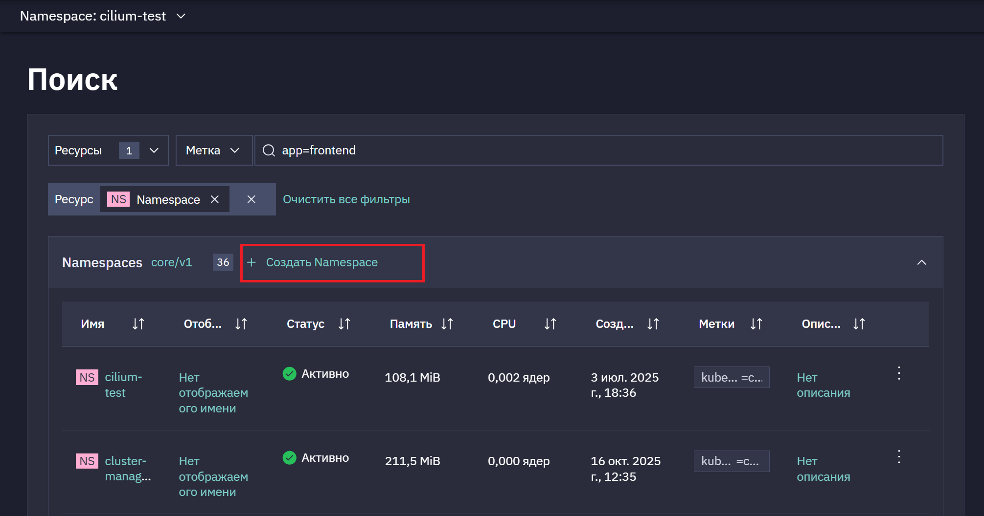This screenshot has height=516, width=984.
Task: Open actions menu for cilium-test row
Action: (x=899, y=373)
